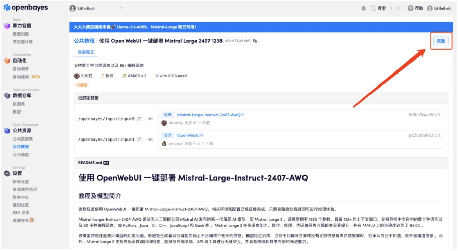Select the 容器概览 tab
The height and width of the screenshot is (251, 458).
tap(86, 52)
